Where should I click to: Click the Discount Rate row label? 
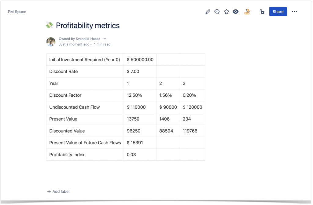64,71
